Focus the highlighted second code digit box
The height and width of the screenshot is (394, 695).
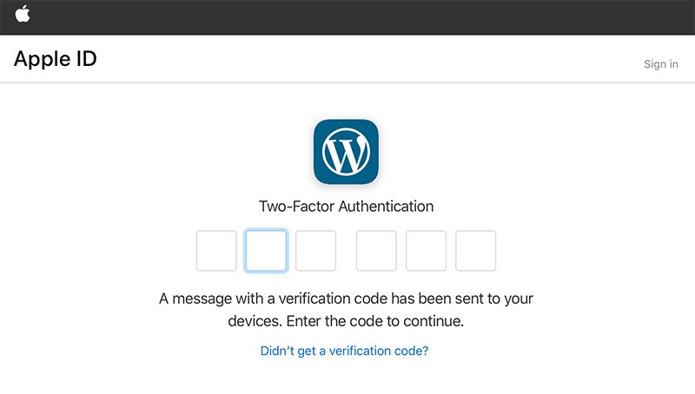[266, 251]
